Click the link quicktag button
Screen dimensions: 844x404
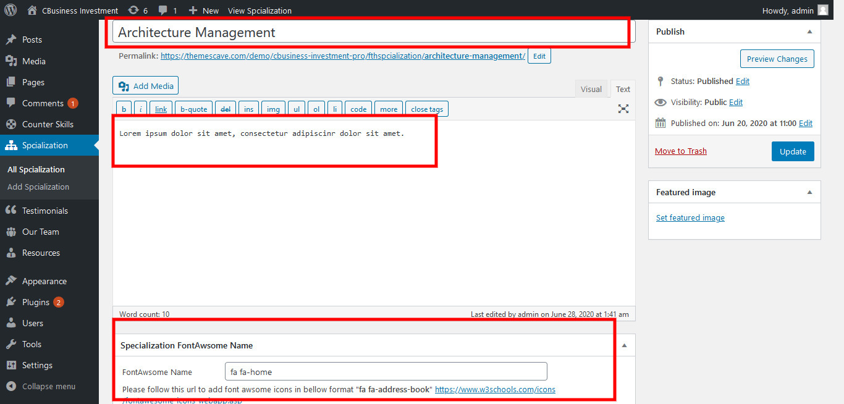(x=161, y=109)
